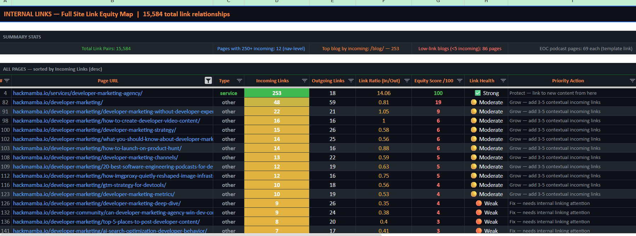Select the Fix action cell for row 126
This screenshot has height=236, width=636.
pos(572,203)
